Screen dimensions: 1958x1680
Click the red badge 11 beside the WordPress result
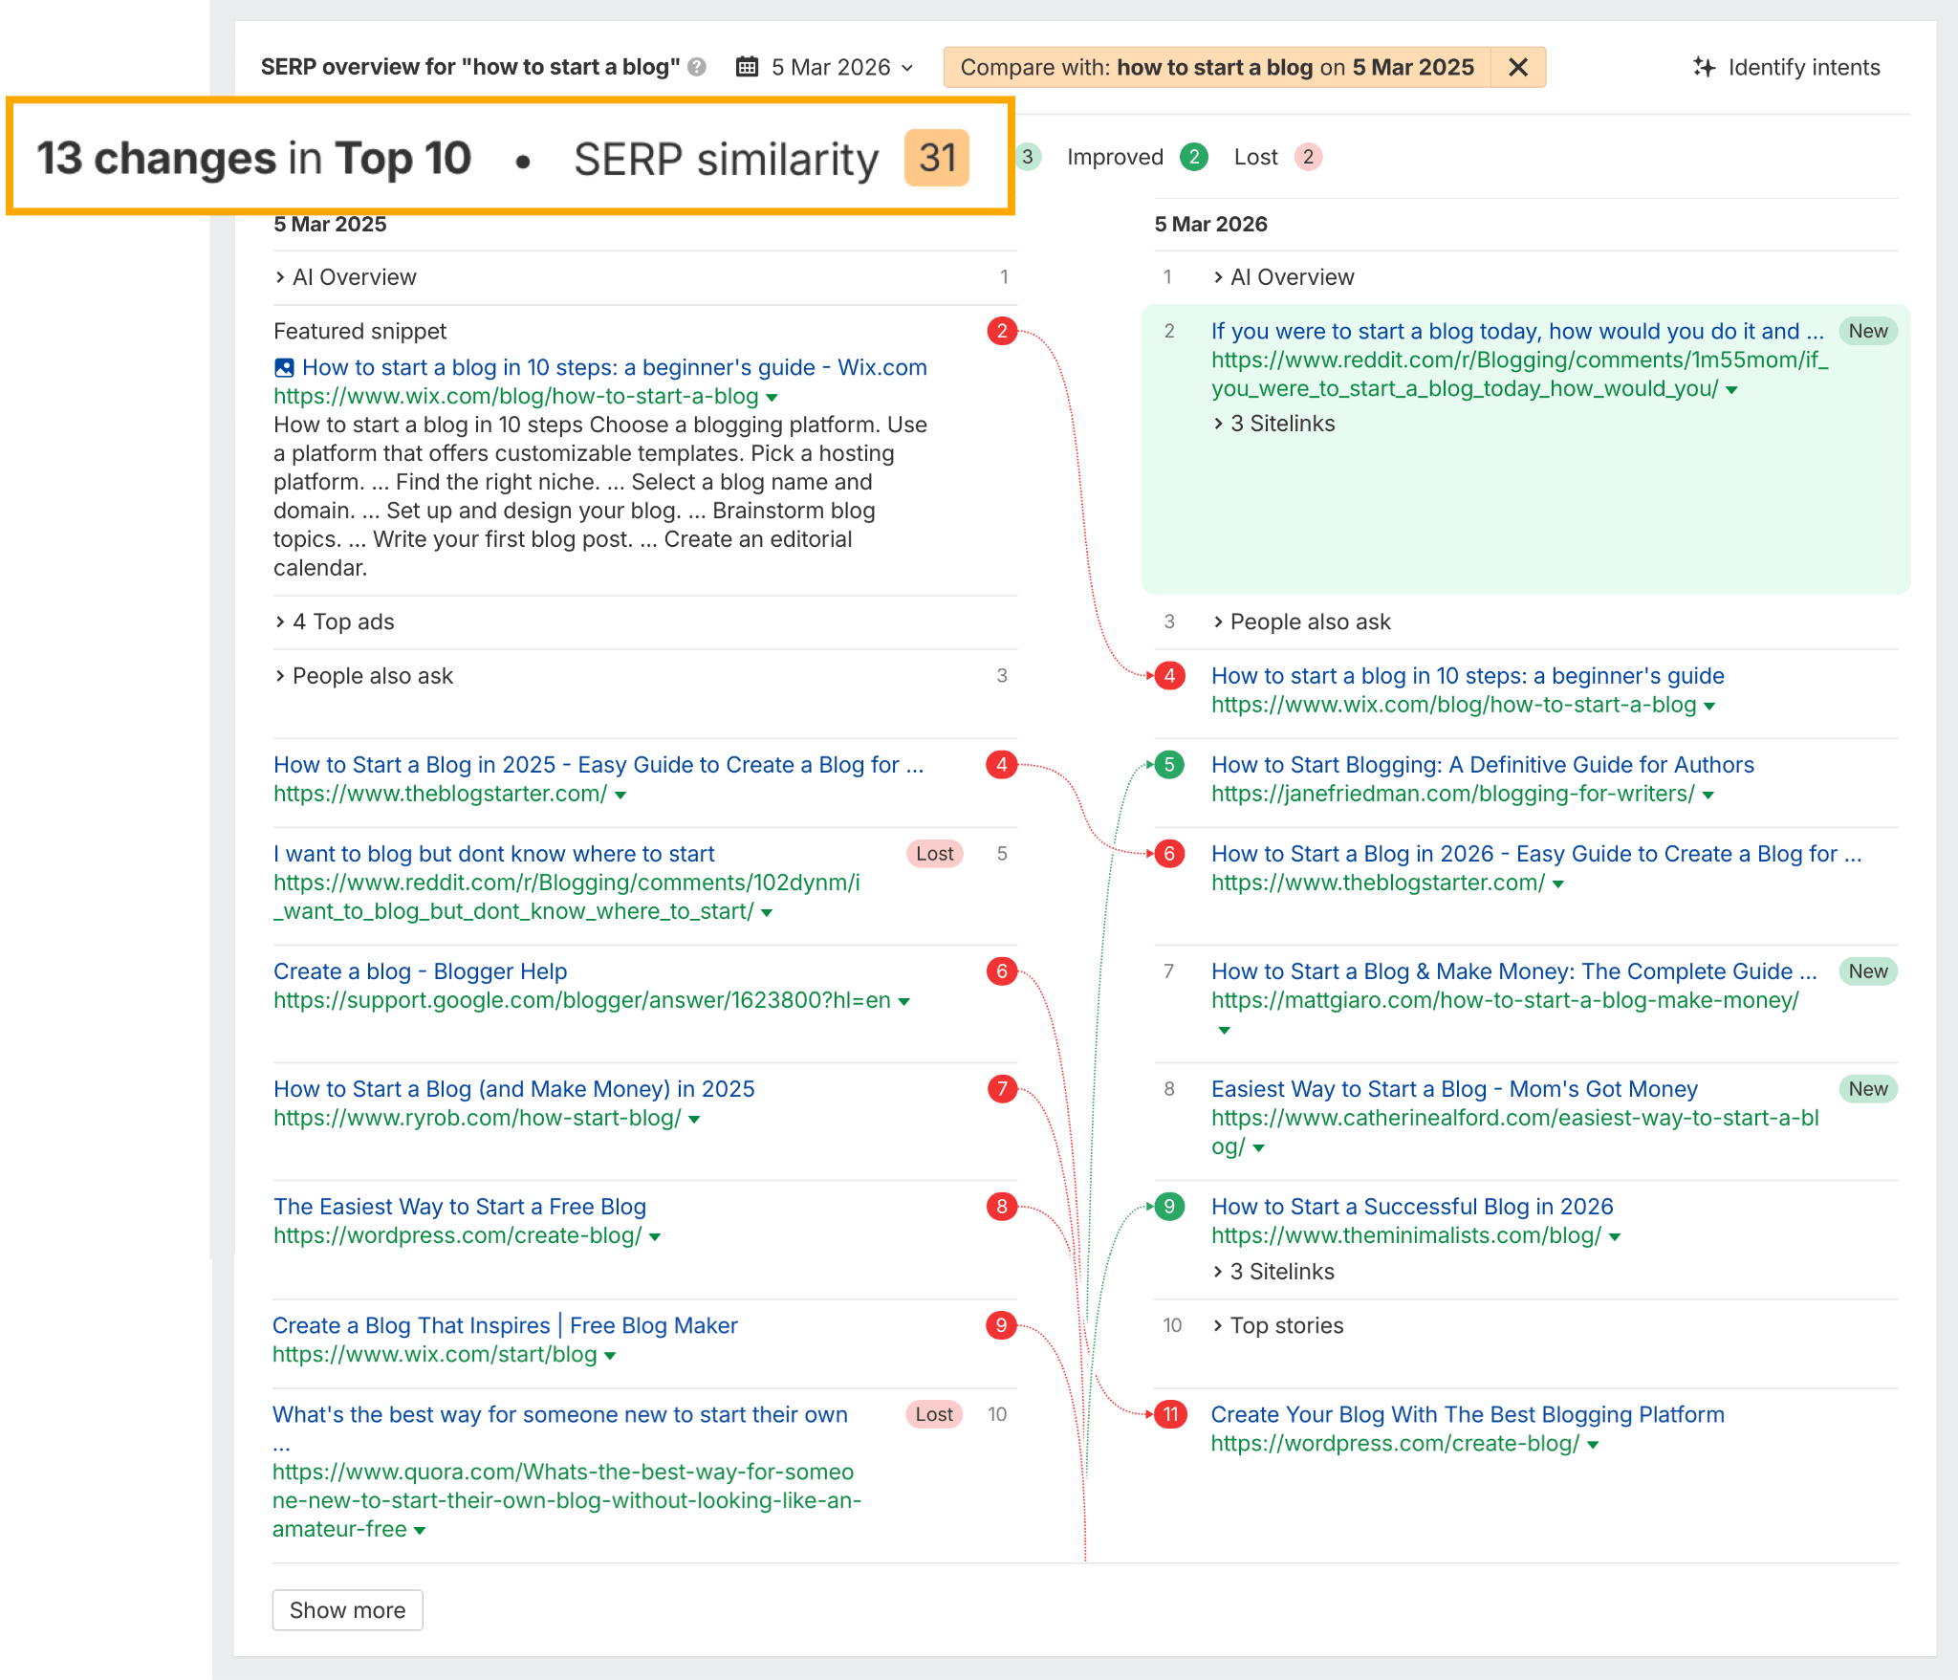(1168, 1414)
